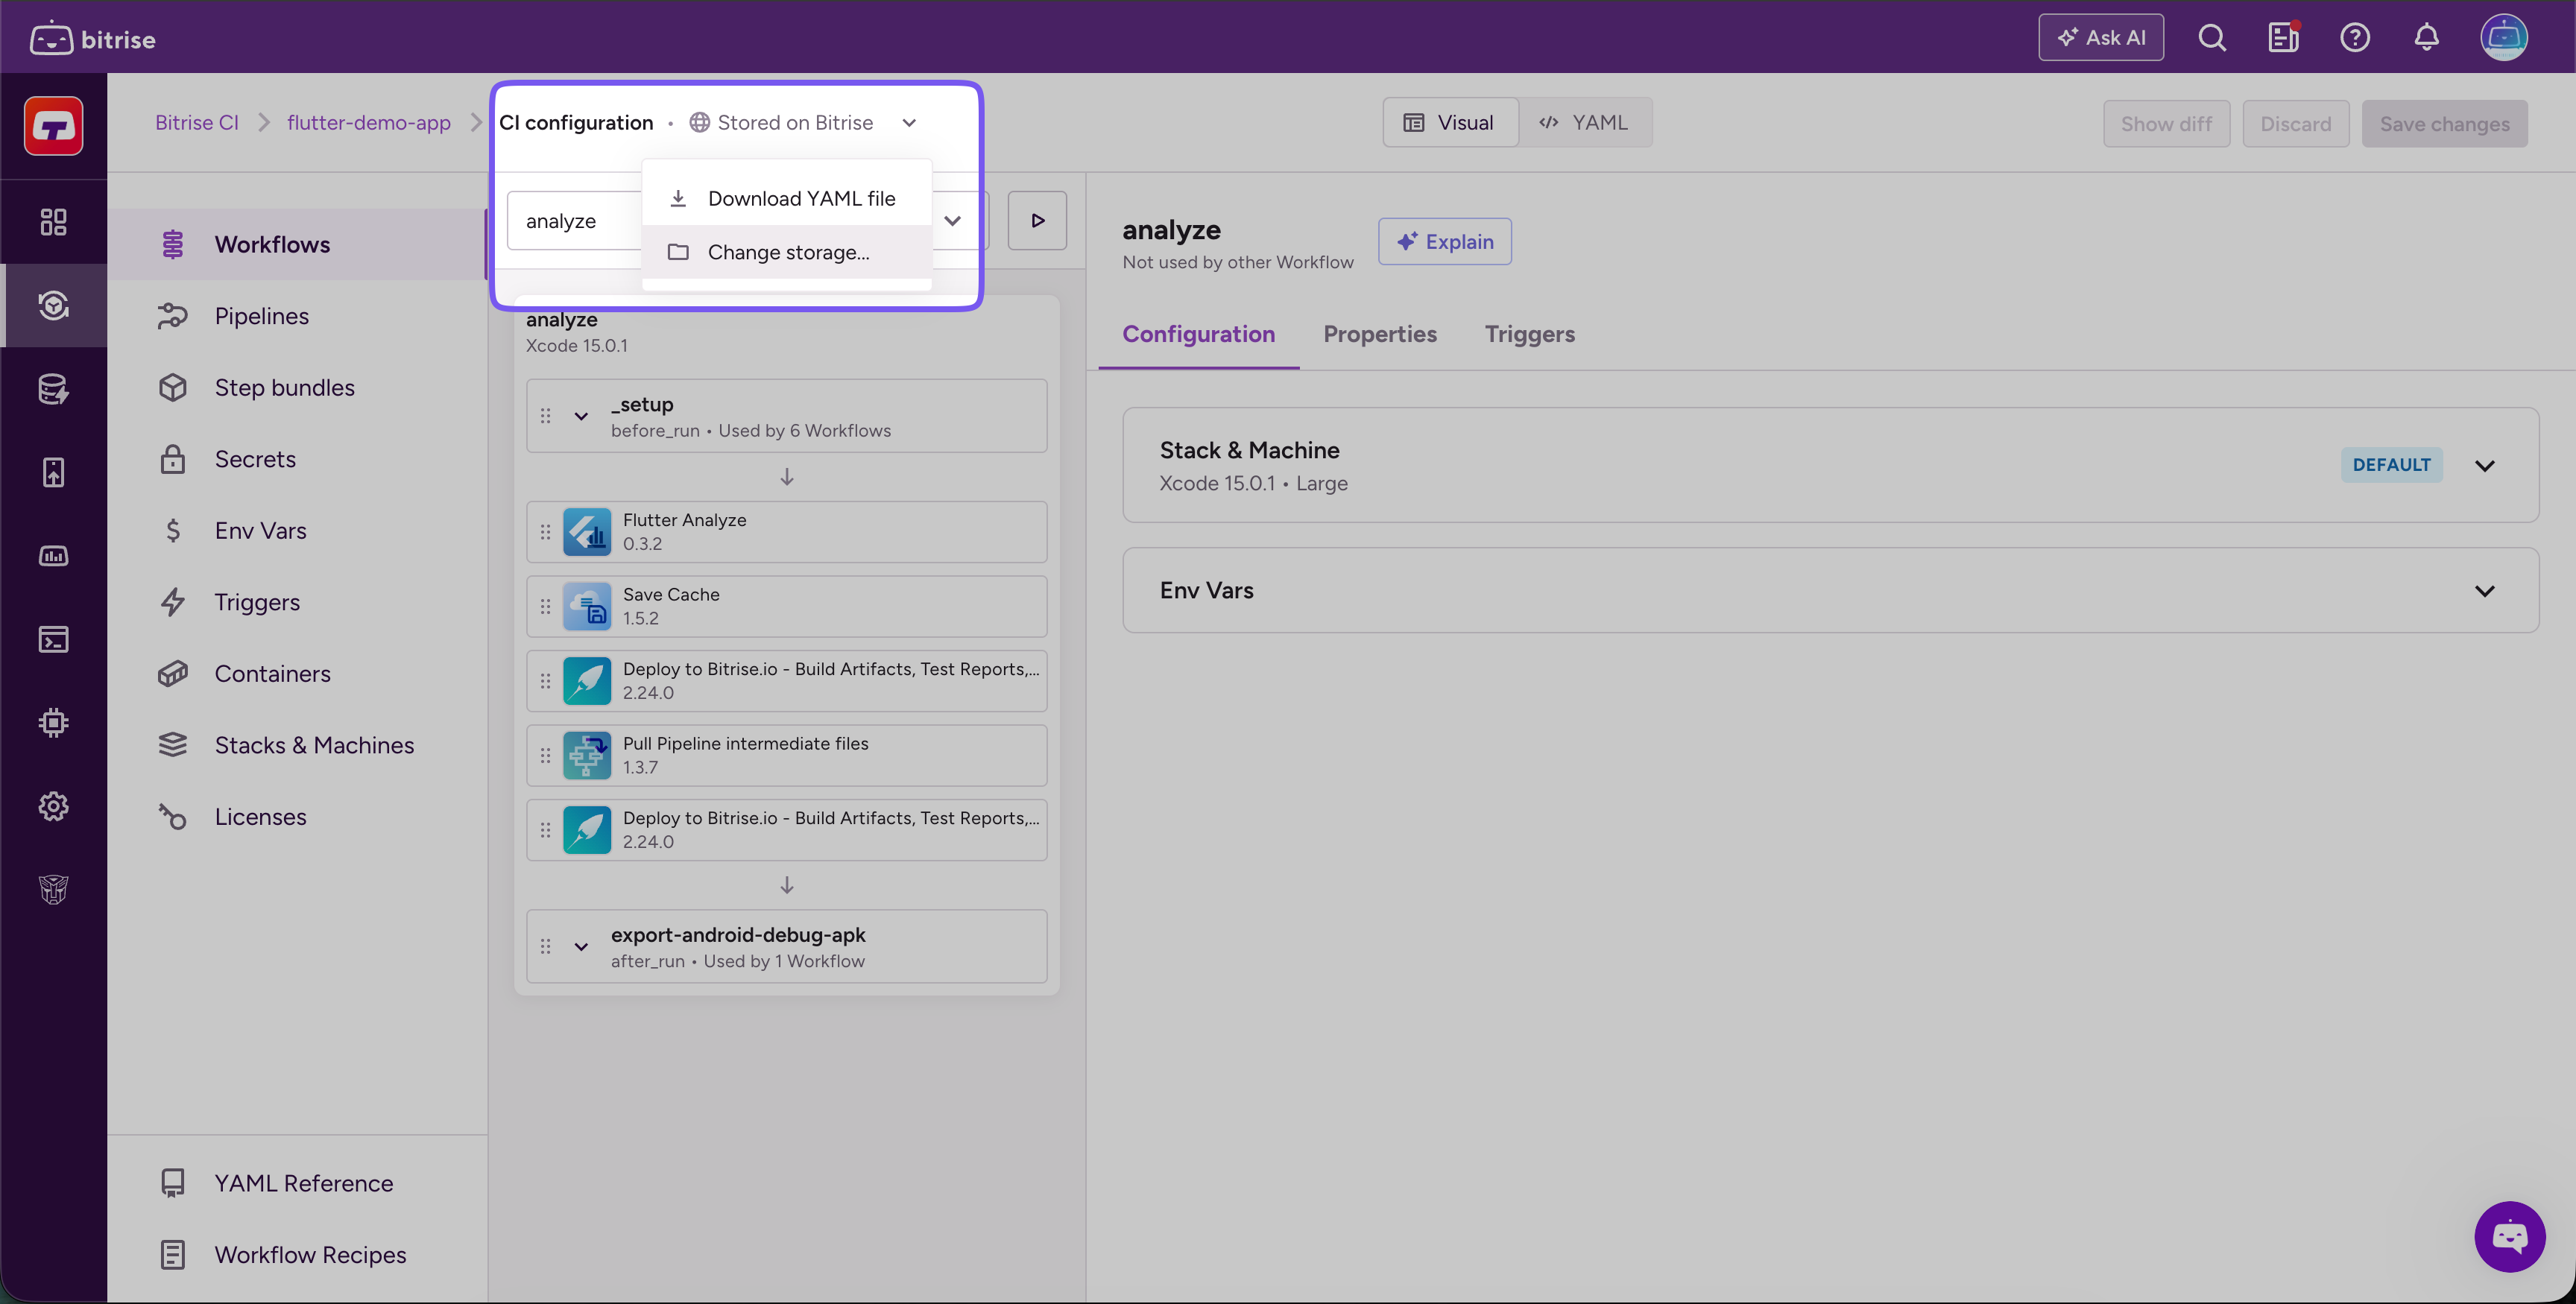Follow the flutter-demo-app breadcrumb link
Image resolution: width=2576 pixels, height=1304 pixels.
369,123
